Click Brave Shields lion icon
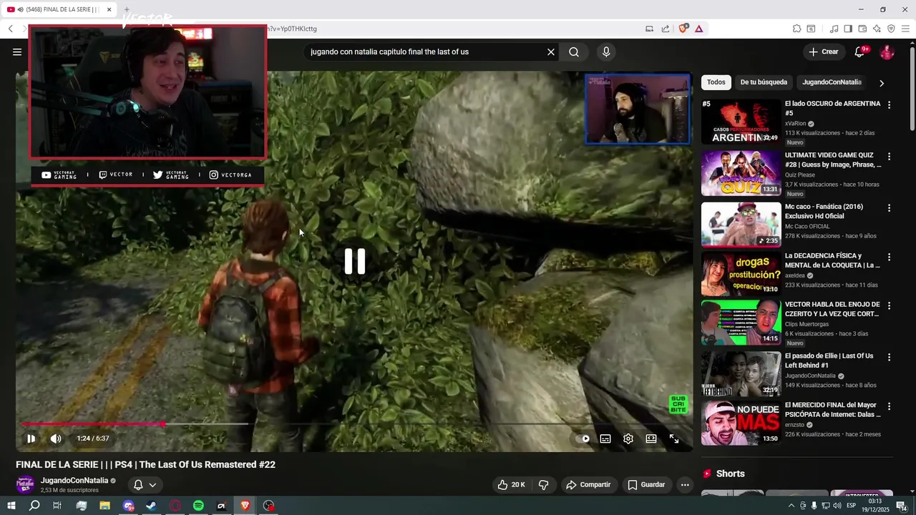This screenshot has width=916, height=515. point(683,29)
